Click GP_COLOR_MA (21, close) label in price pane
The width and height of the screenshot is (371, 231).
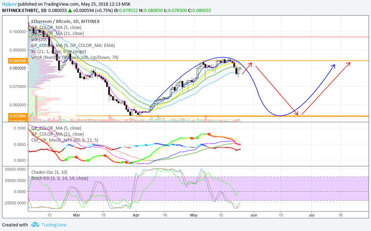(x=57, y=34)
